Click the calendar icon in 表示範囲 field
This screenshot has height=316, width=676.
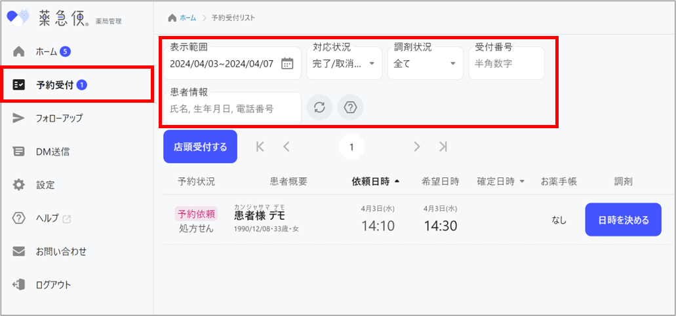tap(287, 63)
